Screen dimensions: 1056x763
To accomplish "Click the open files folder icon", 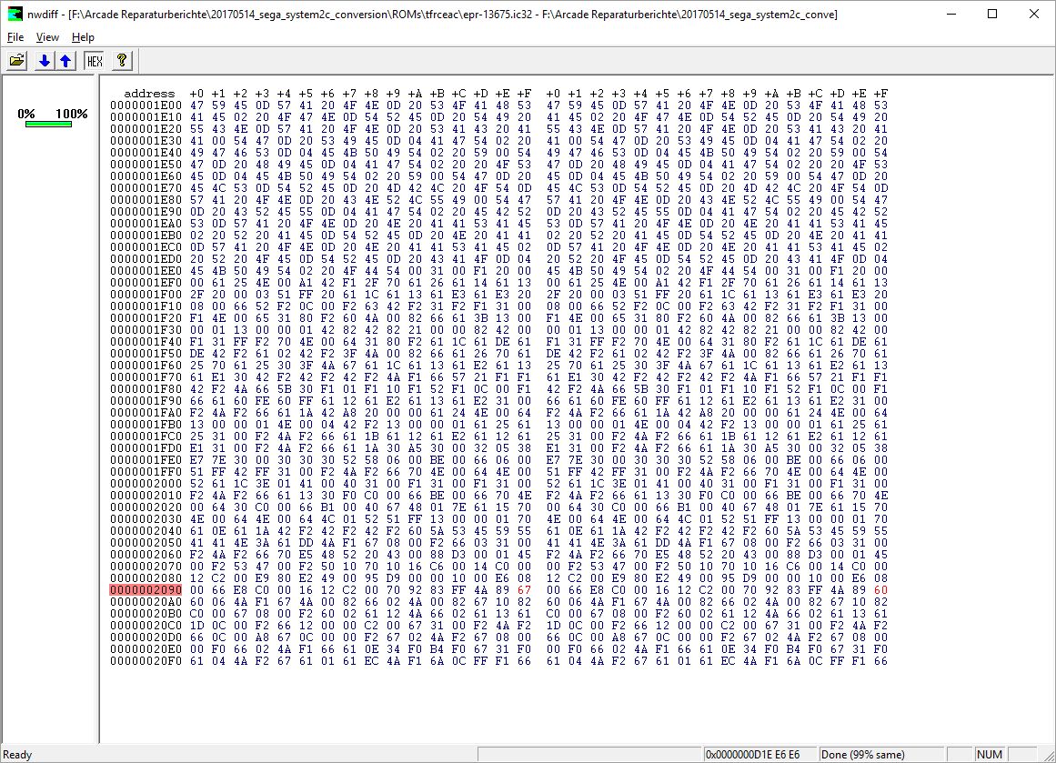I will [x=16, y=61].
